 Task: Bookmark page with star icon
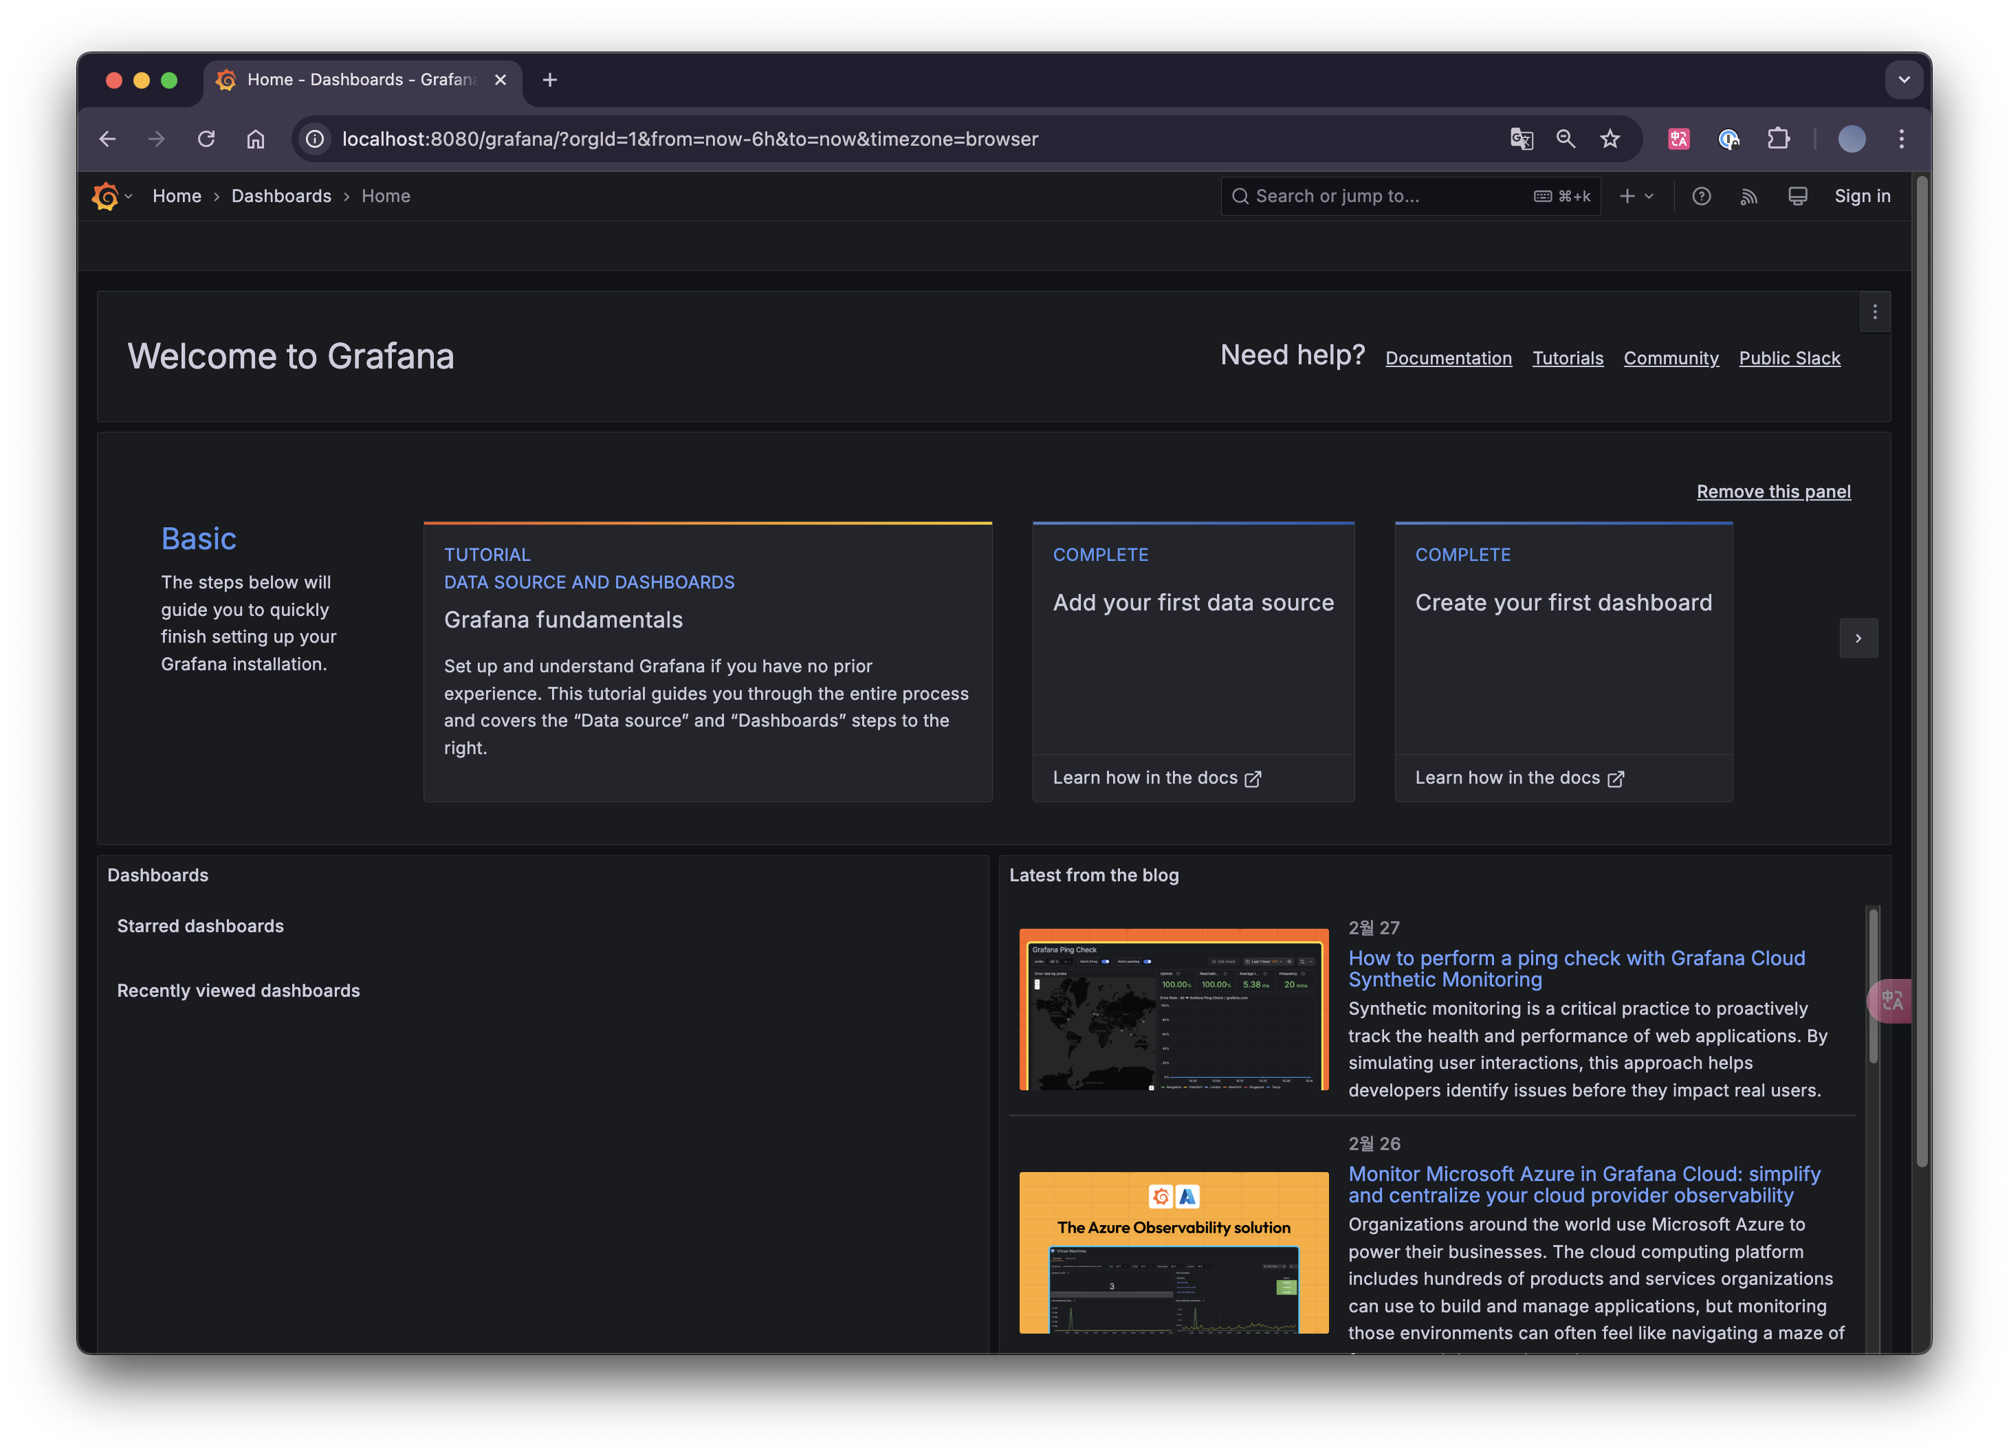pos(1610,139)
